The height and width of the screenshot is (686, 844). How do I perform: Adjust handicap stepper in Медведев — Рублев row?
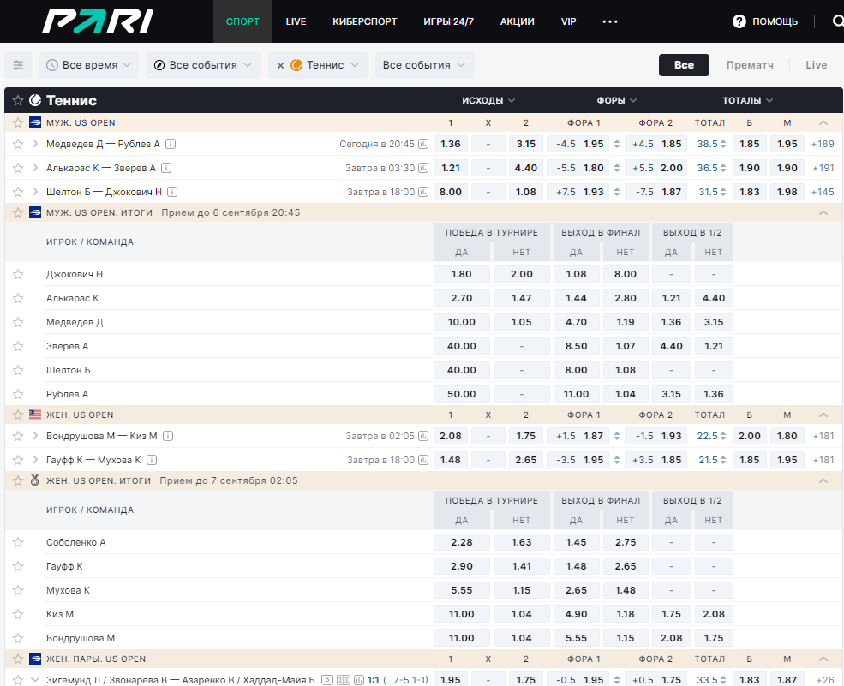click(617, 144)
